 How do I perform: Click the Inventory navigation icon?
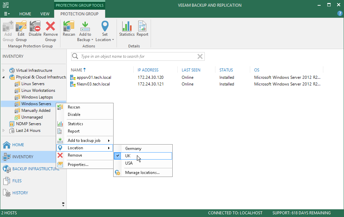[x=7, y=157]
